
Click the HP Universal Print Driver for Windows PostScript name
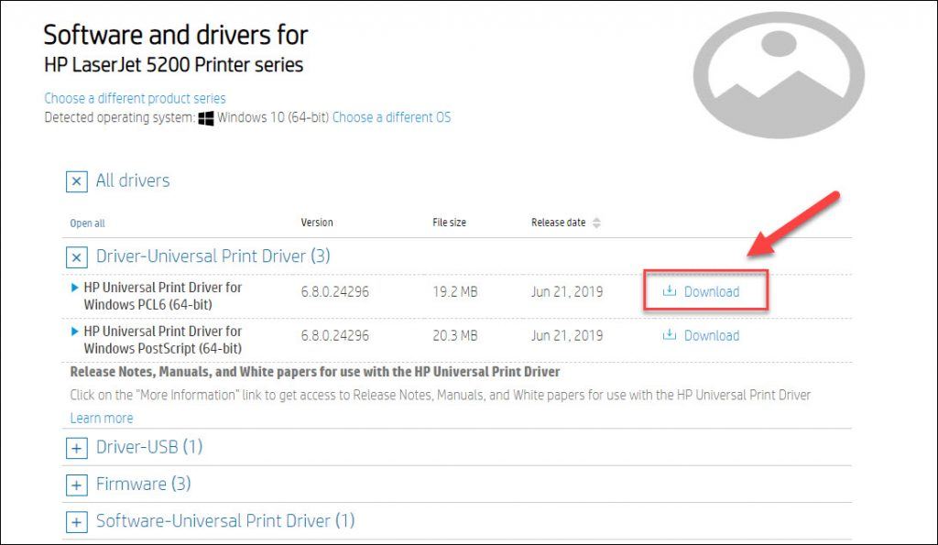pos(163,339)
